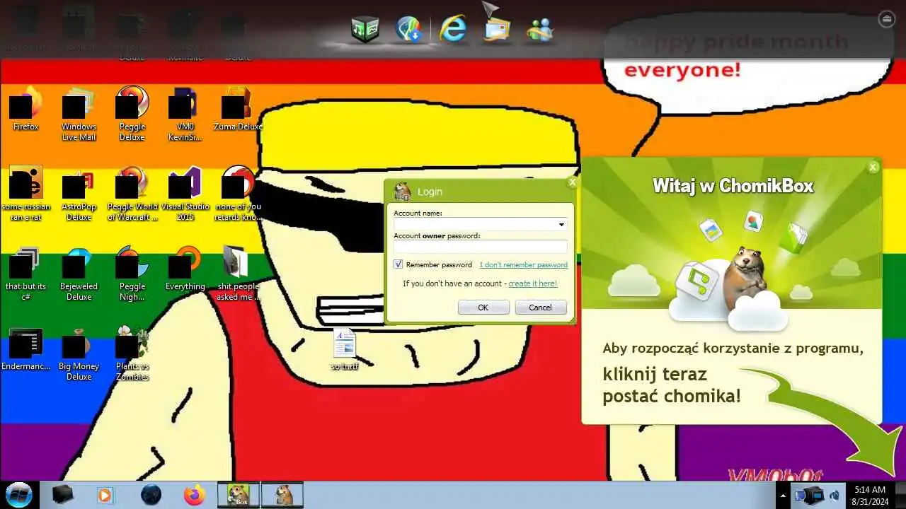Click the OK button in Login dialog
The image size is (906, 509).
(x=483, y=308)
